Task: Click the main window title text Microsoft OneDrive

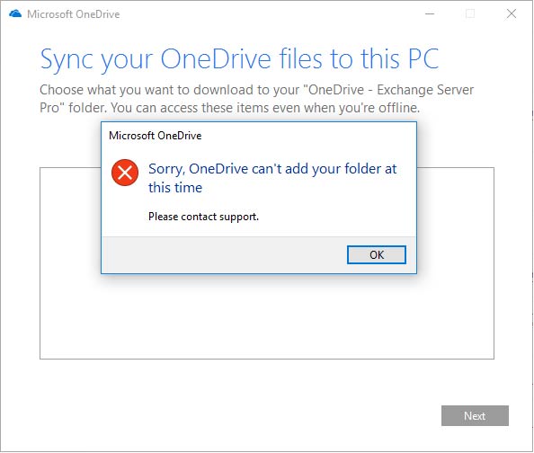Action: [x=73, y=14]
